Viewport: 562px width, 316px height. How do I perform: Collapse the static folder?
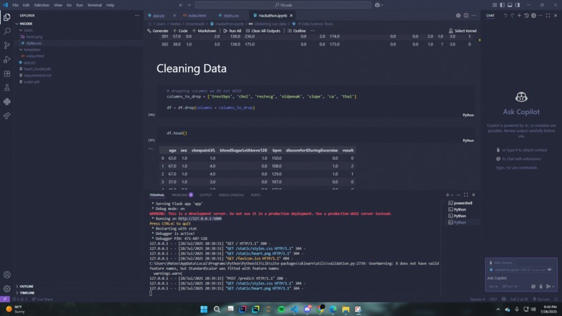[x=21, y=30]
